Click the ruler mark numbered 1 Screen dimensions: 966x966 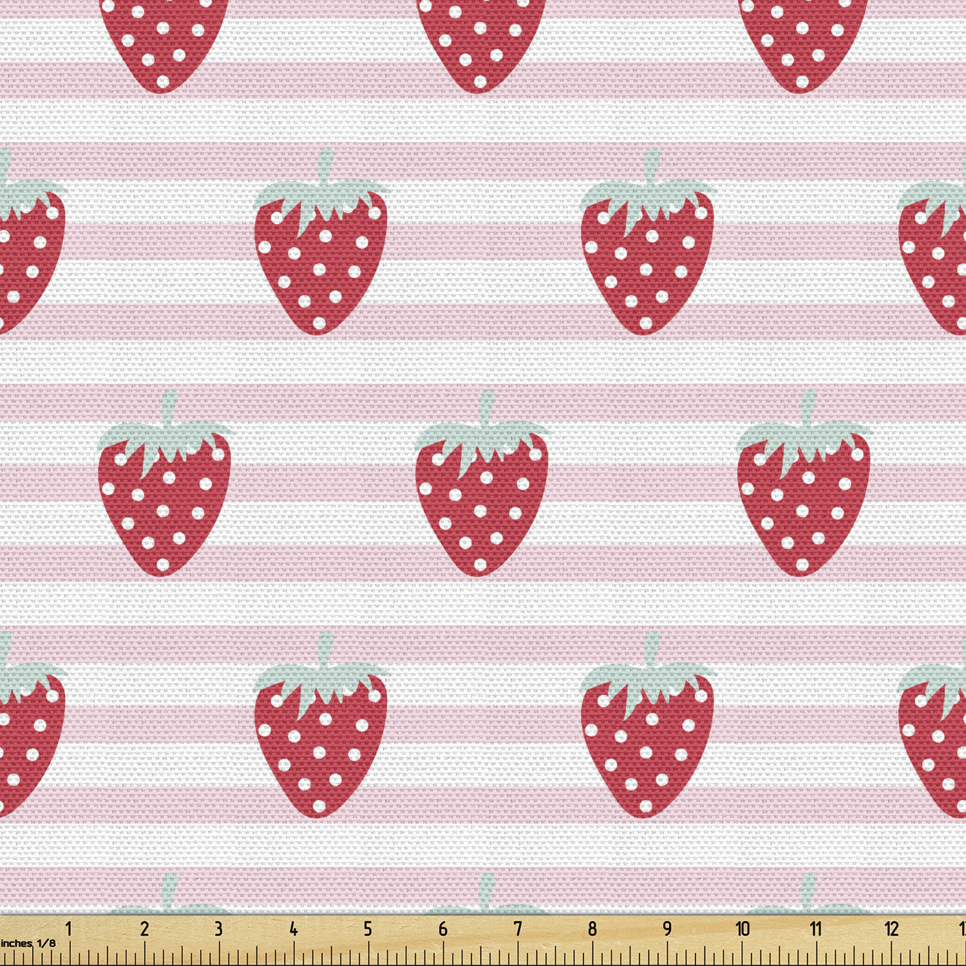[69, 929]
